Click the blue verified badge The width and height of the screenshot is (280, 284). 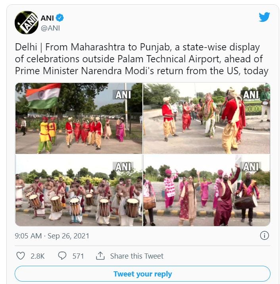pos(60,18)
